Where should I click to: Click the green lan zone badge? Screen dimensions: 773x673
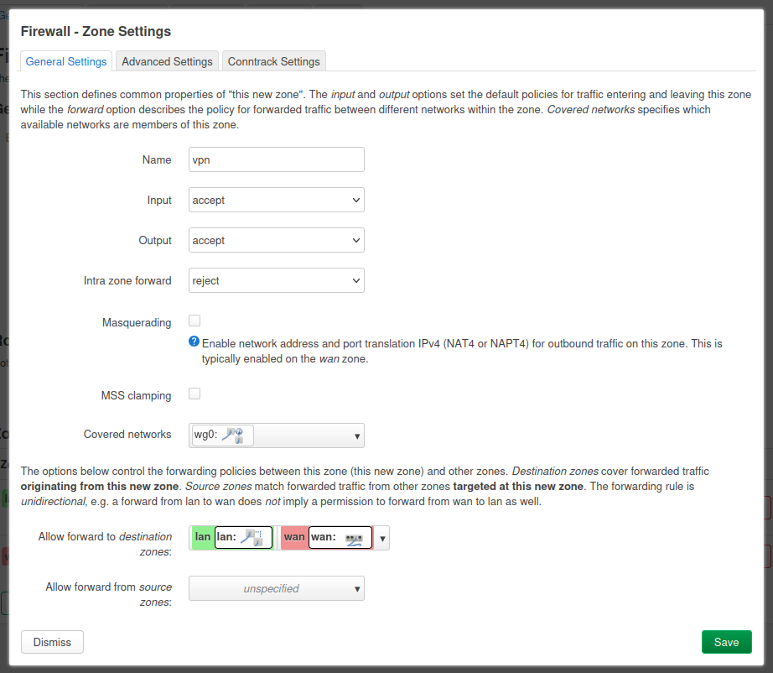point(202,537)
